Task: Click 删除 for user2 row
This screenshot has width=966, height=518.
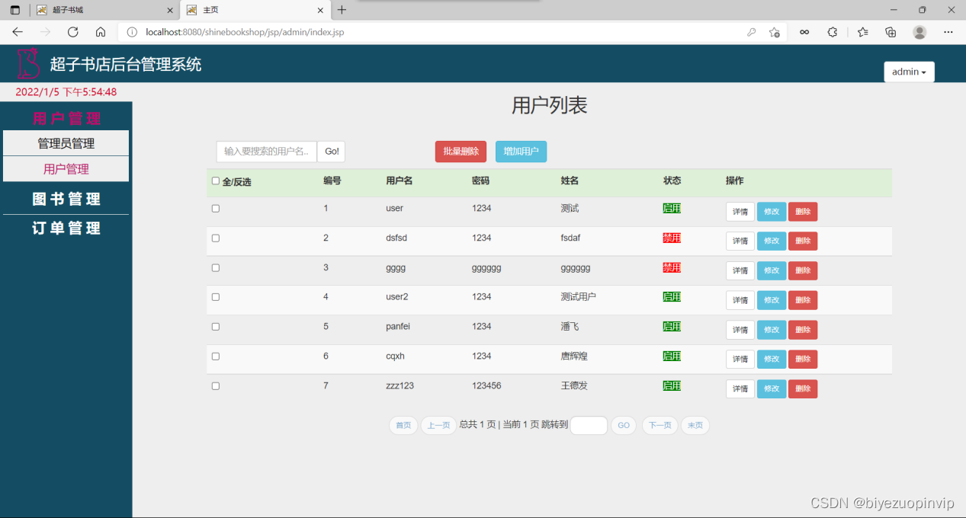Action: pos(803,300)
